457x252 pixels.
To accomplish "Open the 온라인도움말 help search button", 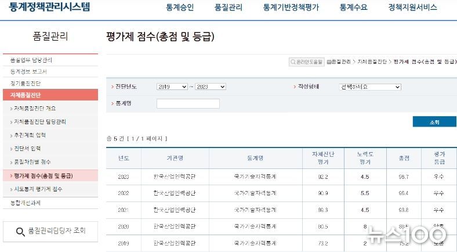I will 307,62.
